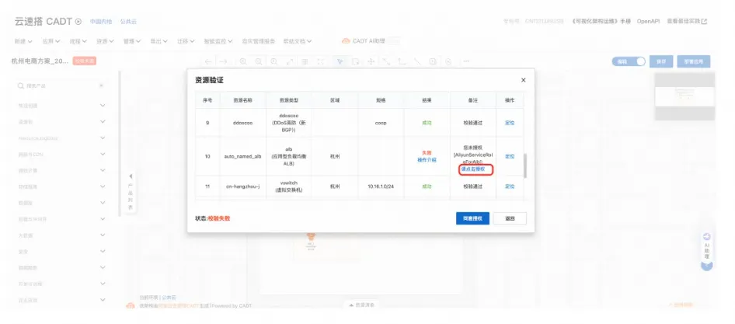Open the 智能监控 dropdown menu

click(x=218, y=41)
